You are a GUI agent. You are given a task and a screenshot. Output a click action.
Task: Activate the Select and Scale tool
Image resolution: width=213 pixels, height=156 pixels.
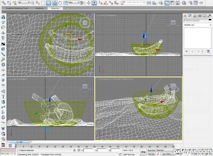(x=65, y=3)
